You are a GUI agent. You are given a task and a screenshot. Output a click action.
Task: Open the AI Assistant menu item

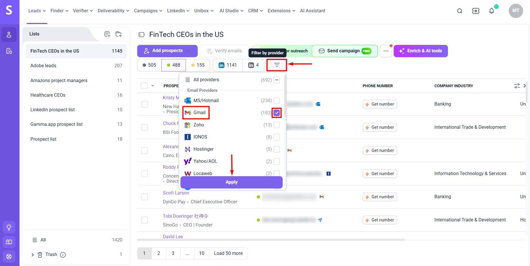pyautogui.click(x=312, y=11)
